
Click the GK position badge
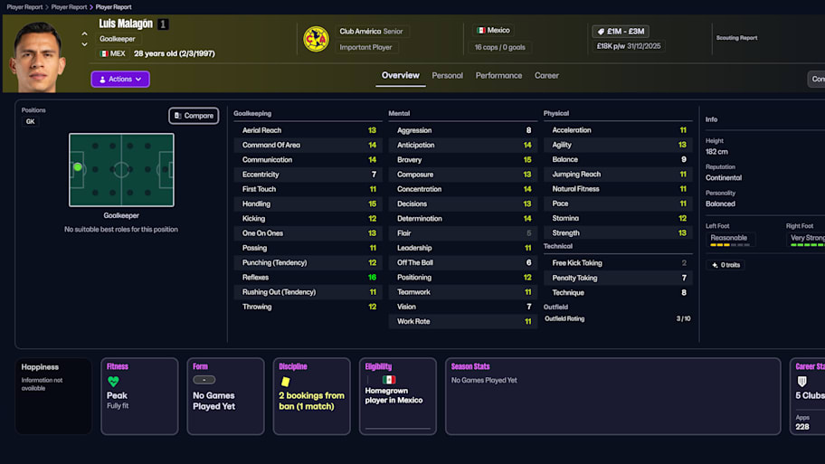pyautogui.click(x=31, y=121)
